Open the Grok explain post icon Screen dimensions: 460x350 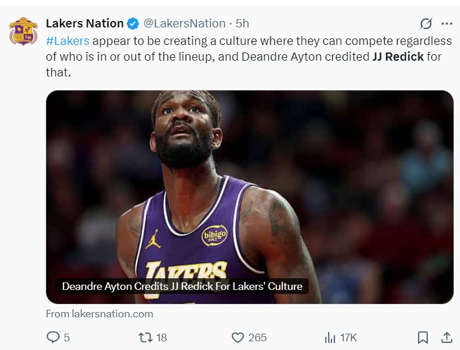click(x=426, y=24)
